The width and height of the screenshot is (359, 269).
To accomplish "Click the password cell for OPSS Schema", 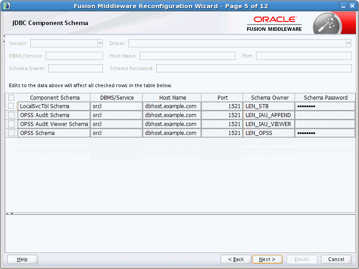I will click(x=325, y=133).
